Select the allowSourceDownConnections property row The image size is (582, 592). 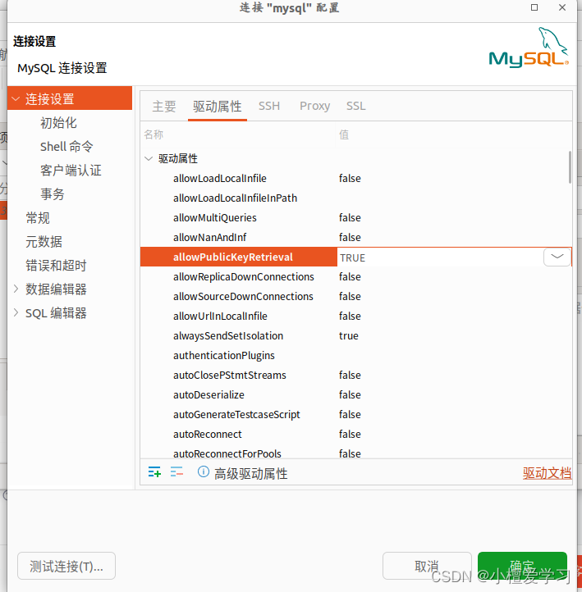point(356,296)
